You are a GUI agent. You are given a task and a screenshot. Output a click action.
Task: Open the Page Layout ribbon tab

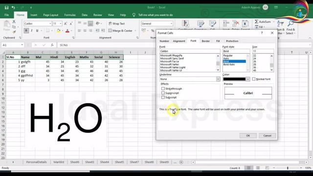coord(51,15)
